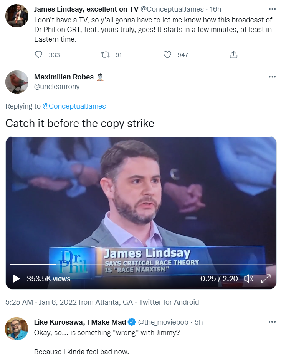Click the reply icon showing 333
The width and height of the screenshot is (281, 360).
(x=38, y=55)
